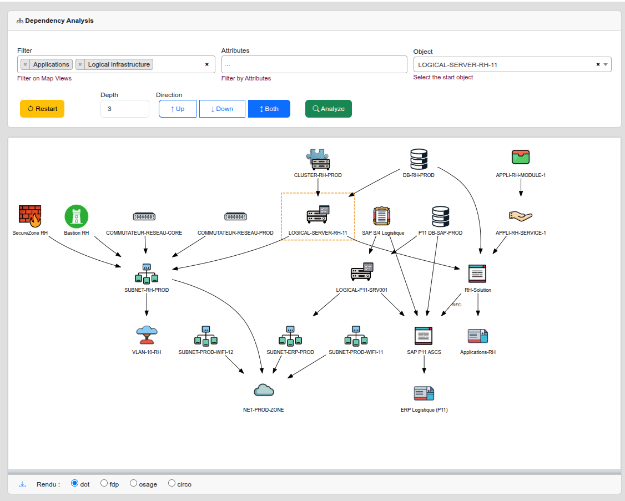Clear all filters in the Filter box
The width and height of the screenshot is (625, 501).
pos(207,64)
